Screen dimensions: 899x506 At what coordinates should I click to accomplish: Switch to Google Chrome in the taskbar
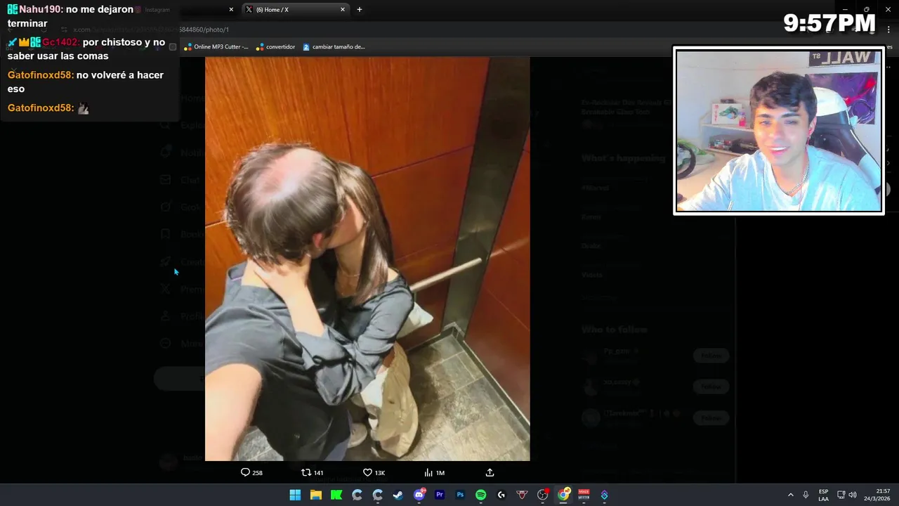pos(563,495)
